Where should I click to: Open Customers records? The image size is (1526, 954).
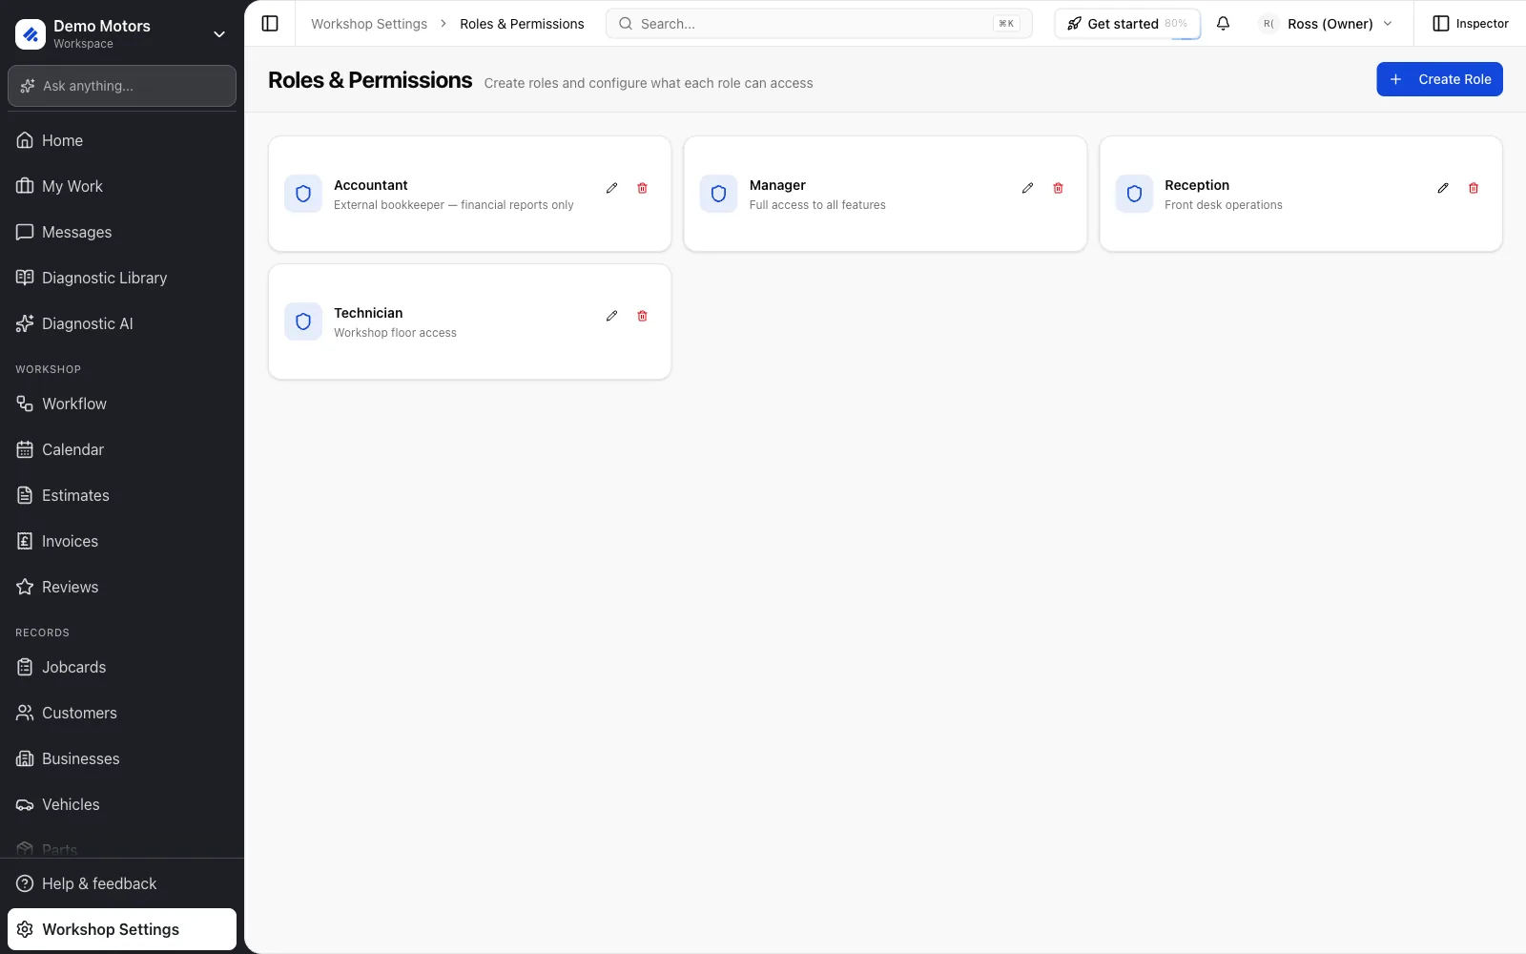tap(122, 713)
